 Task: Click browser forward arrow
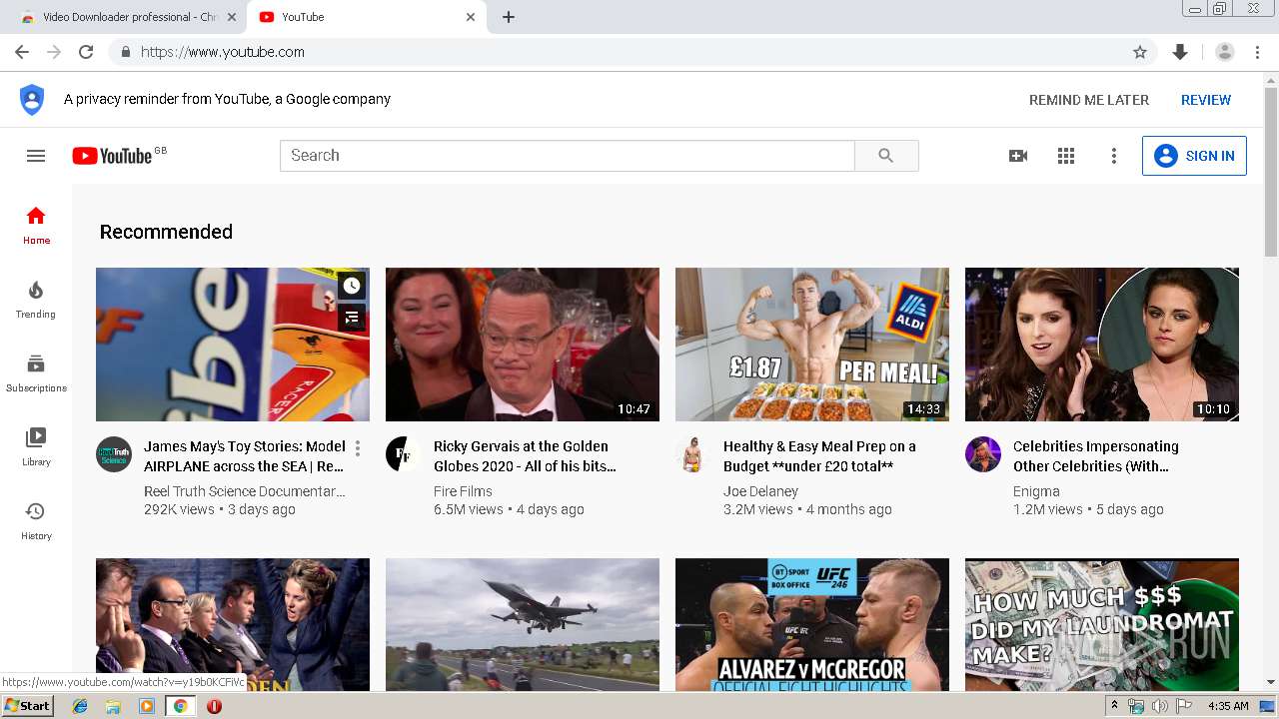pyautogui.click(x=54, y=52)
